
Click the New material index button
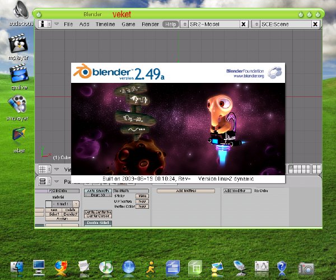point(54,210)
